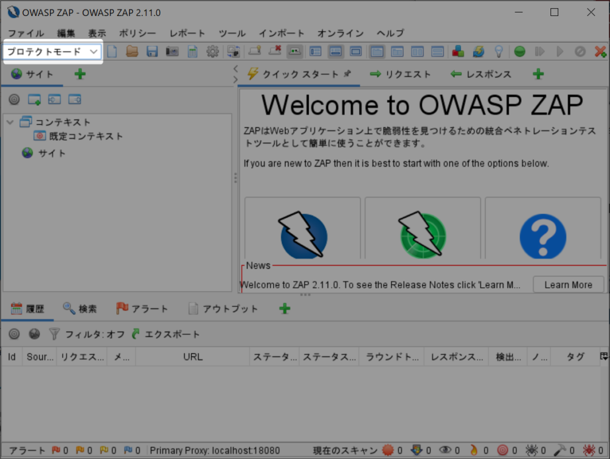Select the クイック スタート tab
Image resolution: width=610 pixels, height=459 pixels.
[299, 74]
